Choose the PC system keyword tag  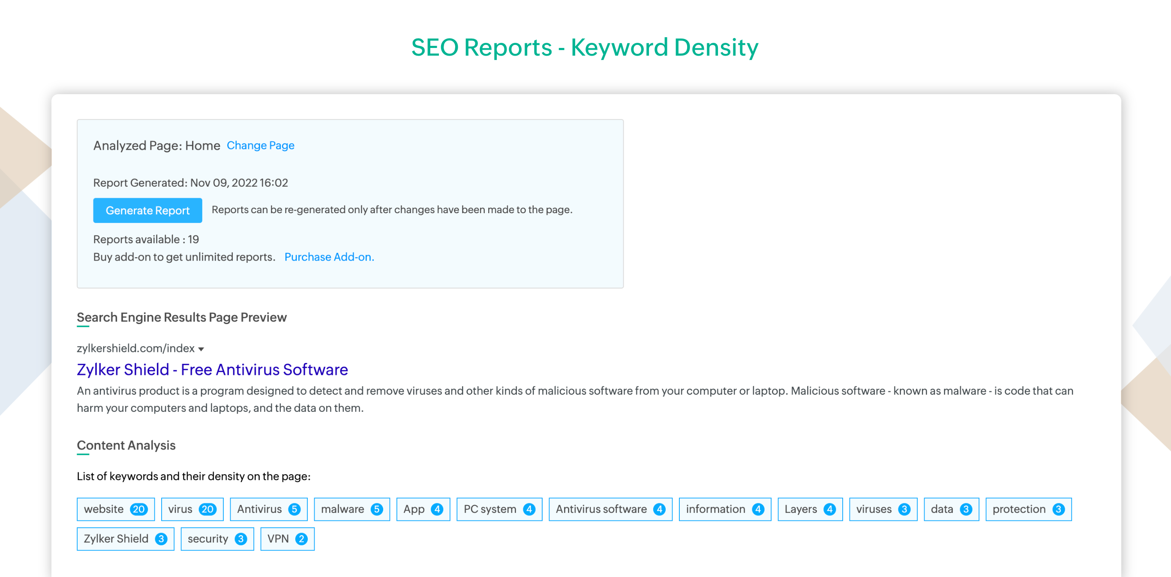498,509
